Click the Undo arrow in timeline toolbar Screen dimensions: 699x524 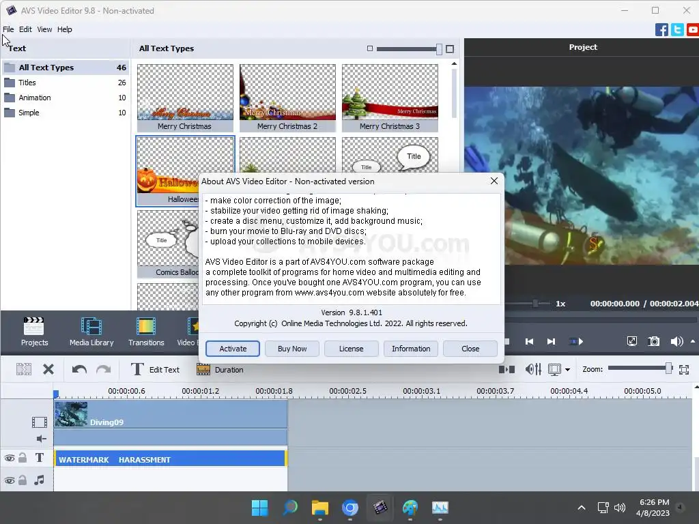(79, 369)
